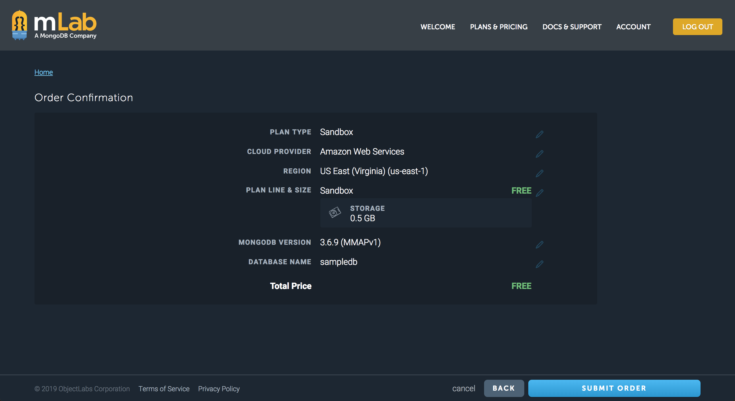Screen dimensions: 735x401
Task: Edit the MongoDB Version pencil icon
Action: (x=539, y=244)
